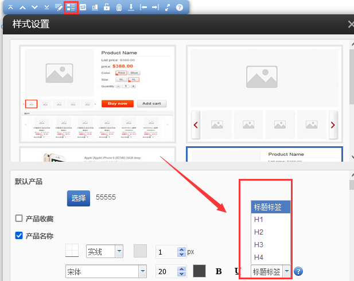Click the move-to-top arrow icon
This screenshot has height=281, width=354.
point(10,7)
